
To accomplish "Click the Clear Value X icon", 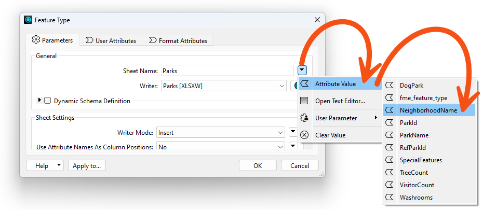I will coord(304,135).
